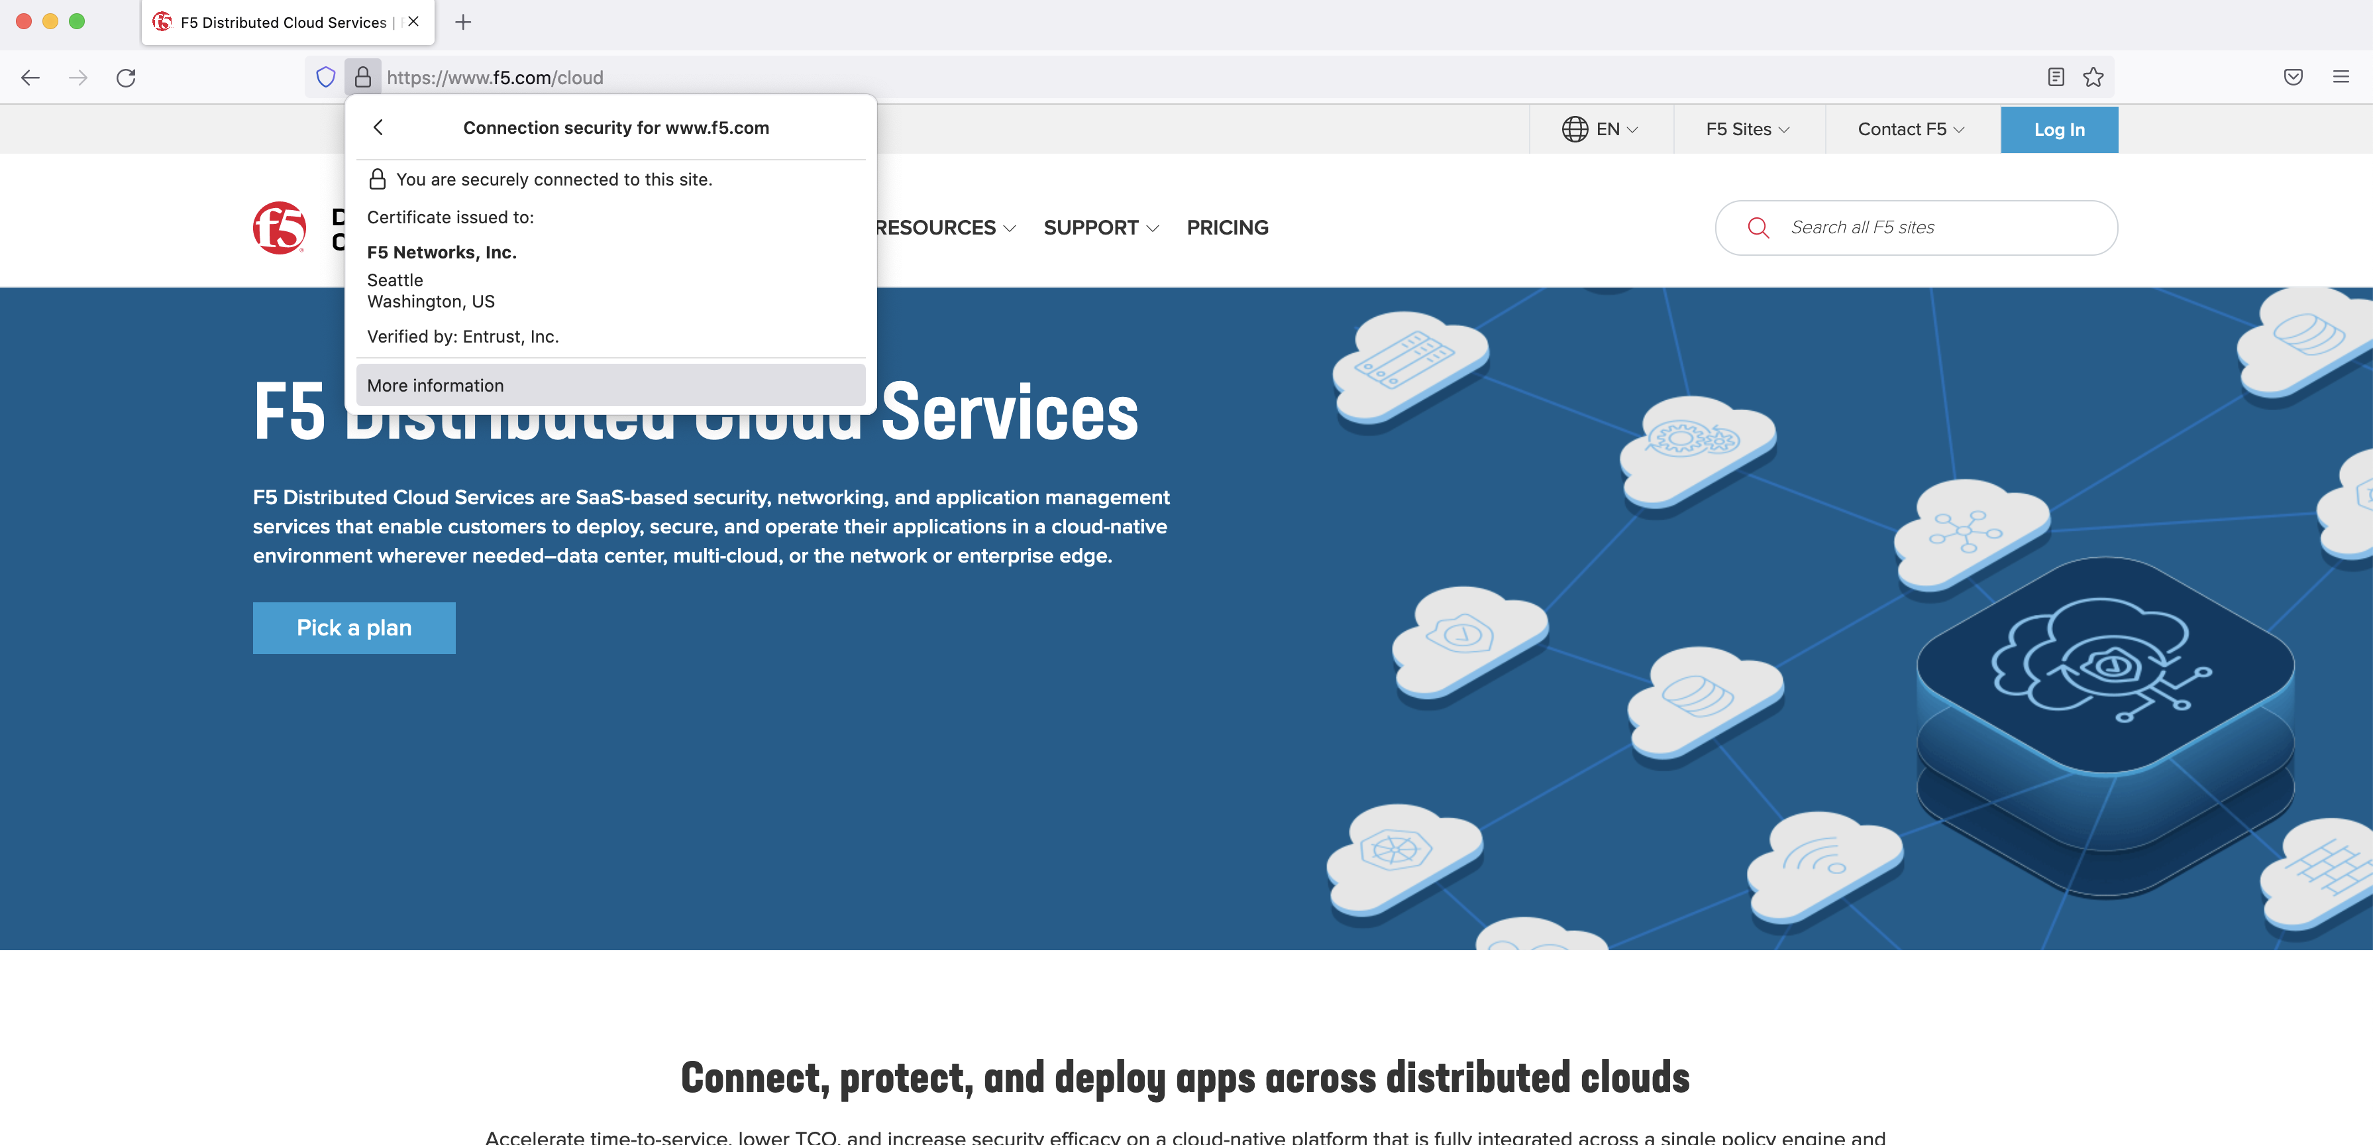Expand the EN language dropdown
The image size is (2373, 1145).
tap(1614, 129)
